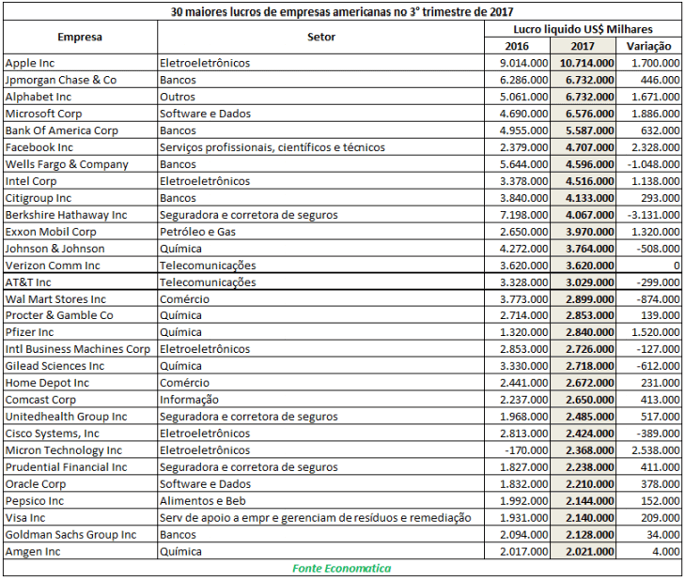Select the Berkshire Hathaway Inc cell
Viewport: 685px width, 579px height.
[x=80, y=215]
